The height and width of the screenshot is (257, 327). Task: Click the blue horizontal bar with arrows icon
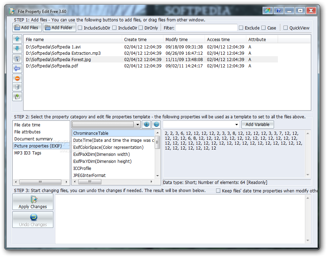tap(17, 68)
